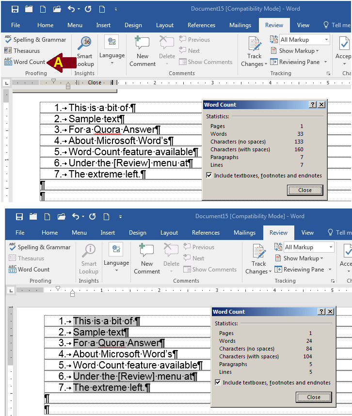Toggle Track Changes in lower window
The width and height of the screenshot is (352, 416).
point(258,259)
